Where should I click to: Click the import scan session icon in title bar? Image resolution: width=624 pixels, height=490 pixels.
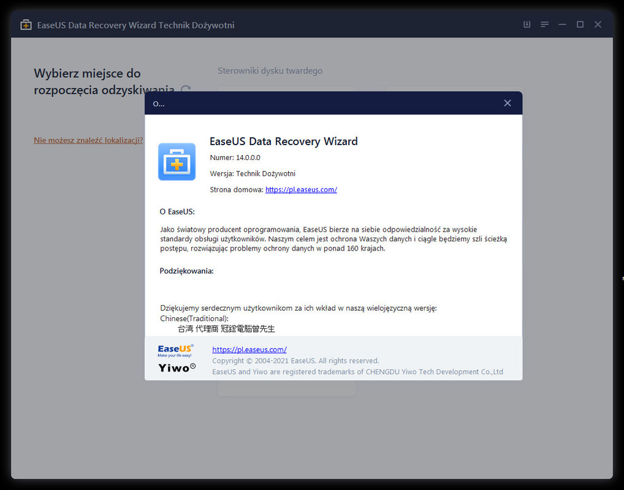527,24
